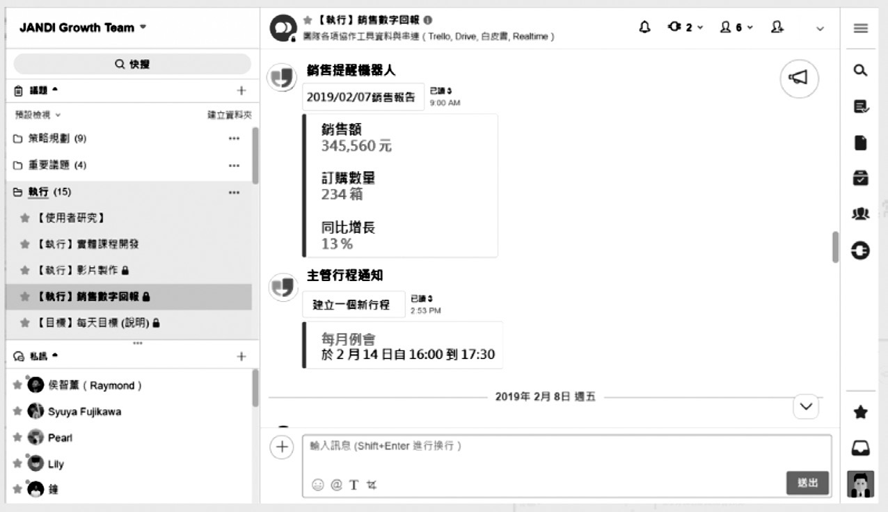Open the drive box icon in right sidebar

(x=860, y=178)
